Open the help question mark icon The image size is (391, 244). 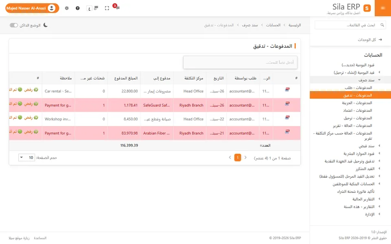pyautogui.click(x=77, y=8)
